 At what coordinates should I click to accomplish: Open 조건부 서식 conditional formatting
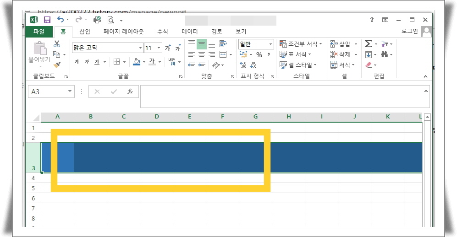pos(301,44)
